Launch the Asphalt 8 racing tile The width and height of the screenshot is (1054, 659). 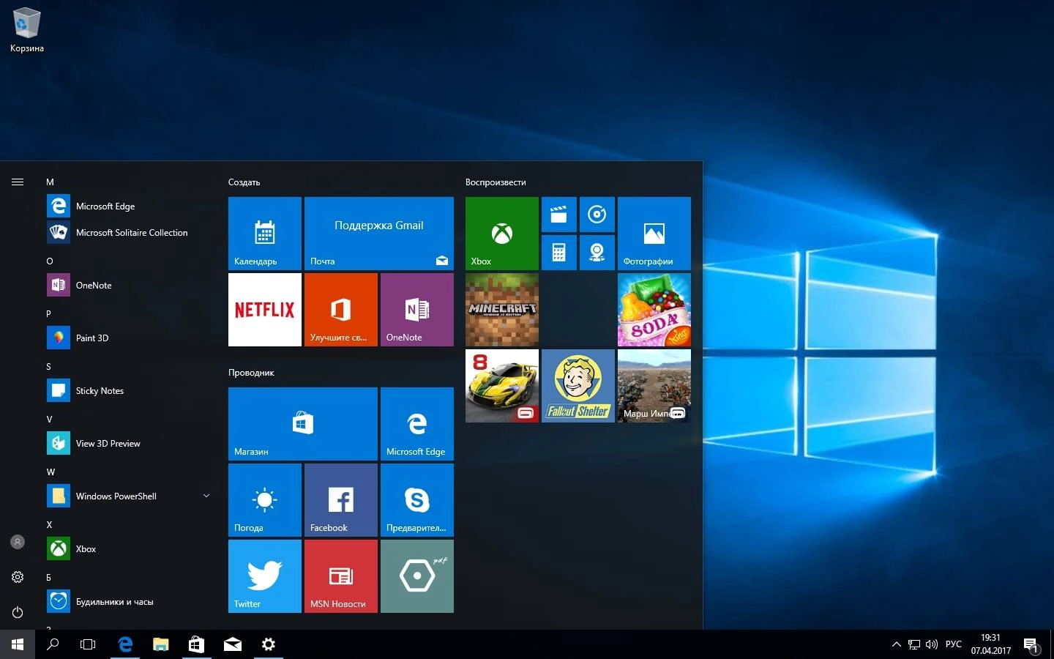[502, 386]
